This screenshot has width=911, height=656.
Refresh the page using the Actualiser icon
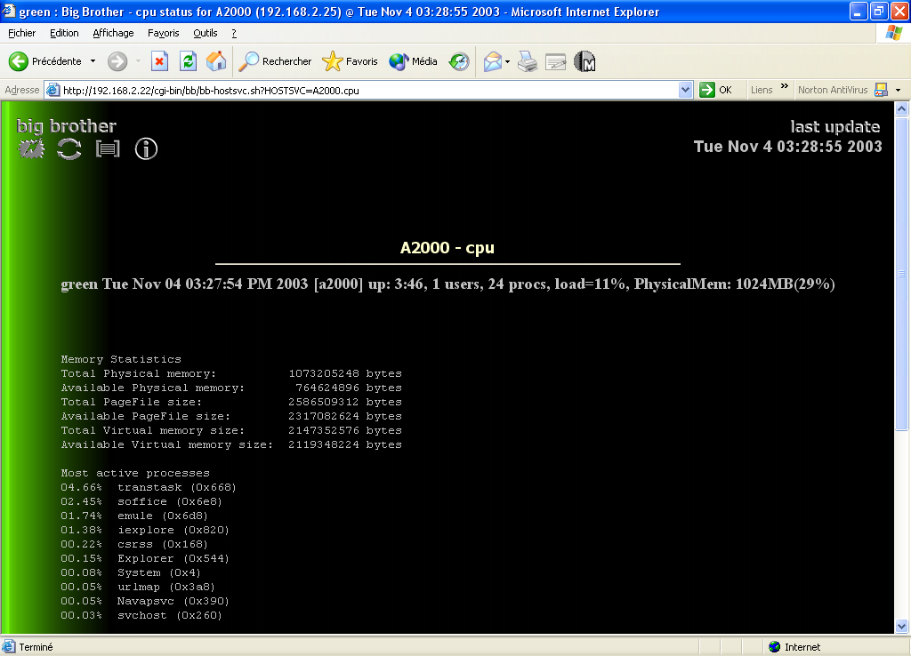pos(188,61)
